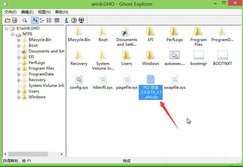Switch to list view button
Viewport: 243px width, 167px height.
pos(49,20)
